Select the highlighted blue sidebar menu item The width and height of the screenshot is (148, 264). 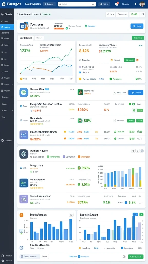click(7, 27)
